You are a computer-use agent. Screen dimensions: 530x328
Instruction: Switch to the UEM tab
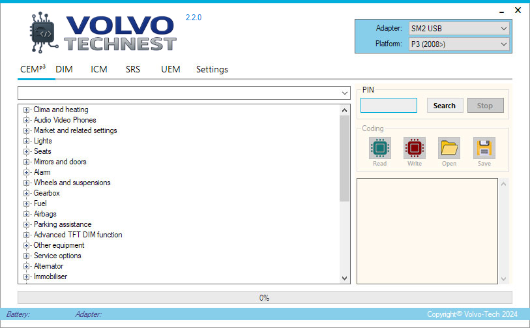pos(170,69)
